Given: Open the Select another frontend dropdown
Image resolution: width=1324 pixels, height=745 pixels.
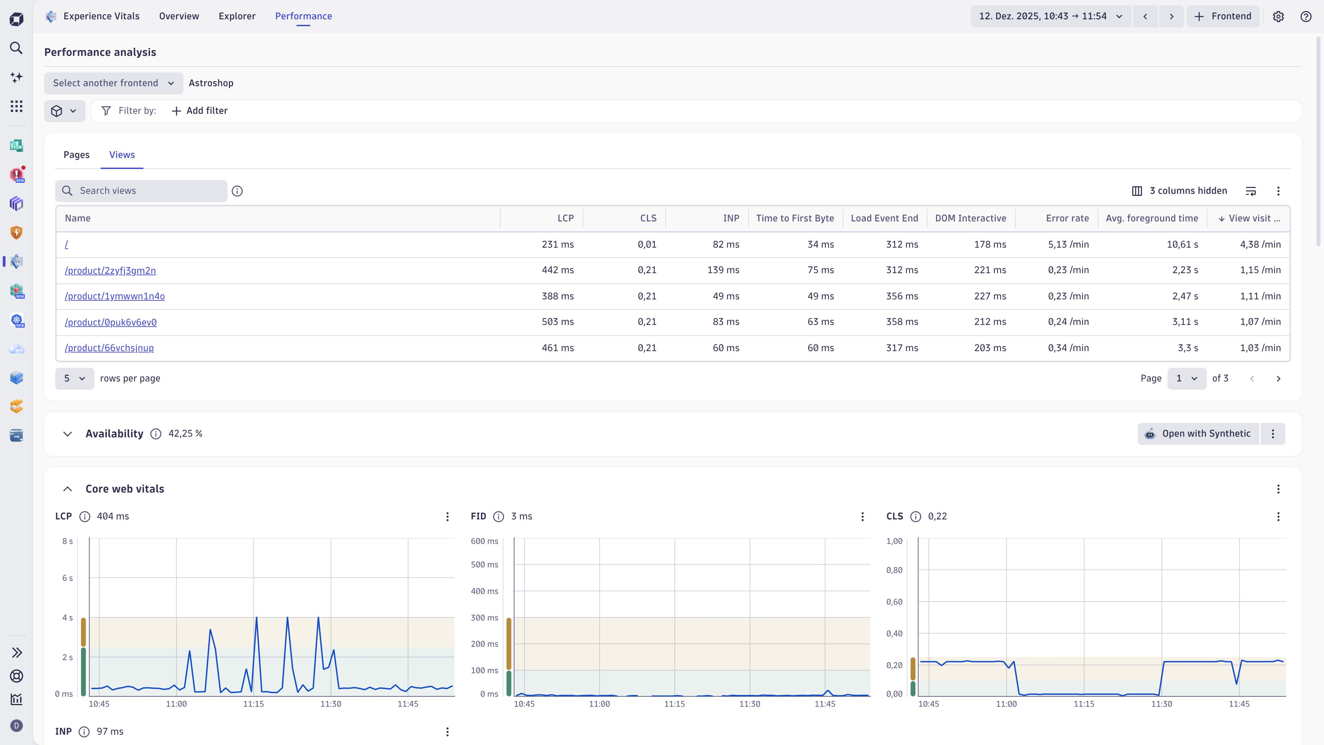Looking at the screenshot, I should 113,83.
